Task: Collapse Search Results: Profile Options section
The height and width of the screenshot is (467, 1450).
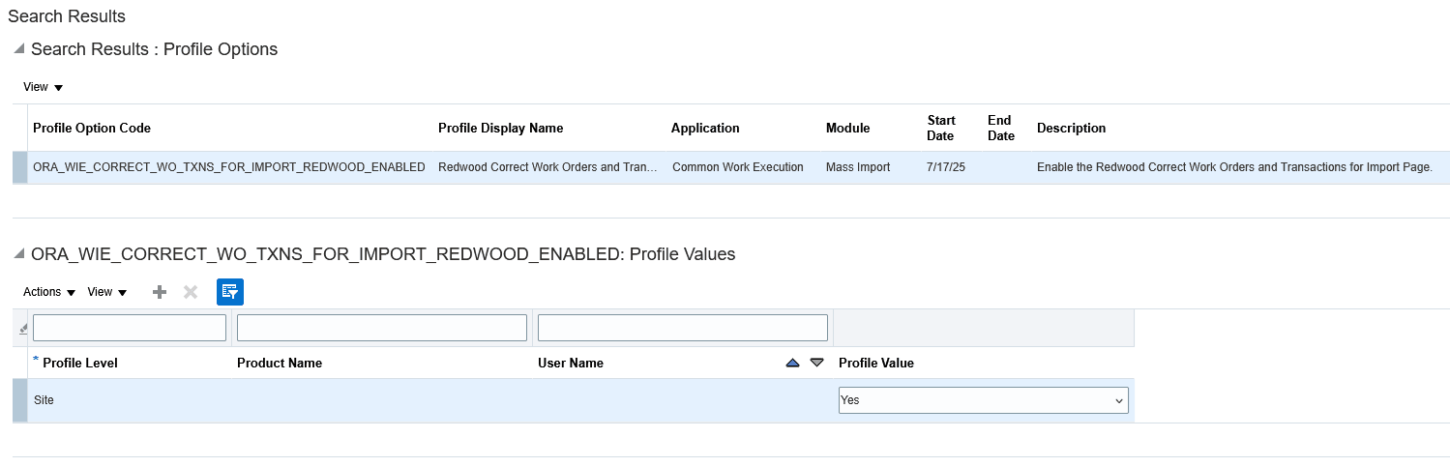Action: coord(18,48)
